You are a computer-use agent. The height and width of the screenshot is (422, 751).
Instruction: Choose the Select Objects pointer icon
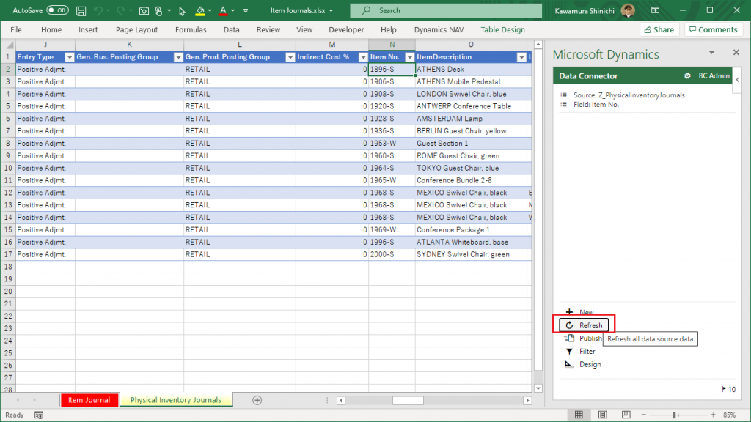coord(182,10)
